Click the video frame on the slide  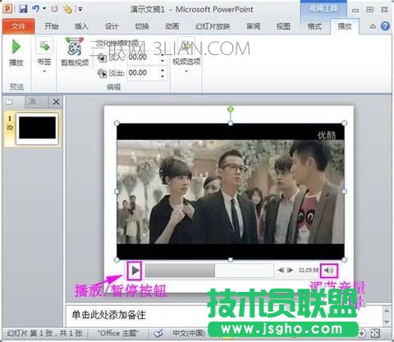231,191
